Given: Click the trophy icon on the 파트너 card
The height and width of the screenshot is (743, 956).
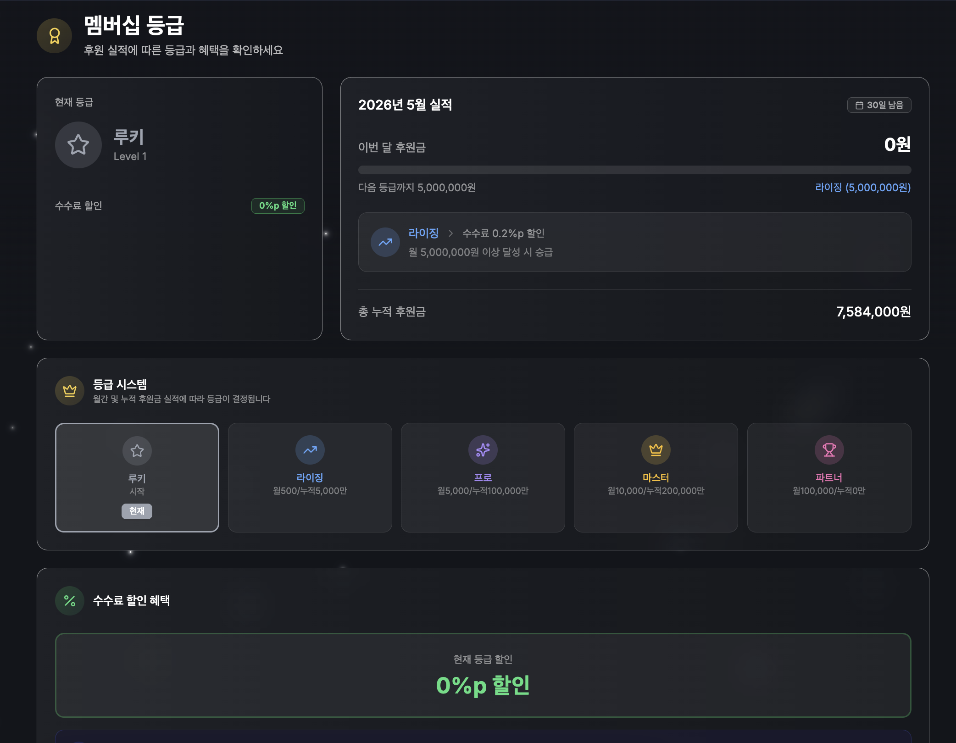Looking at the screenshot, I should pyautogui.click(x=829, y=450).
